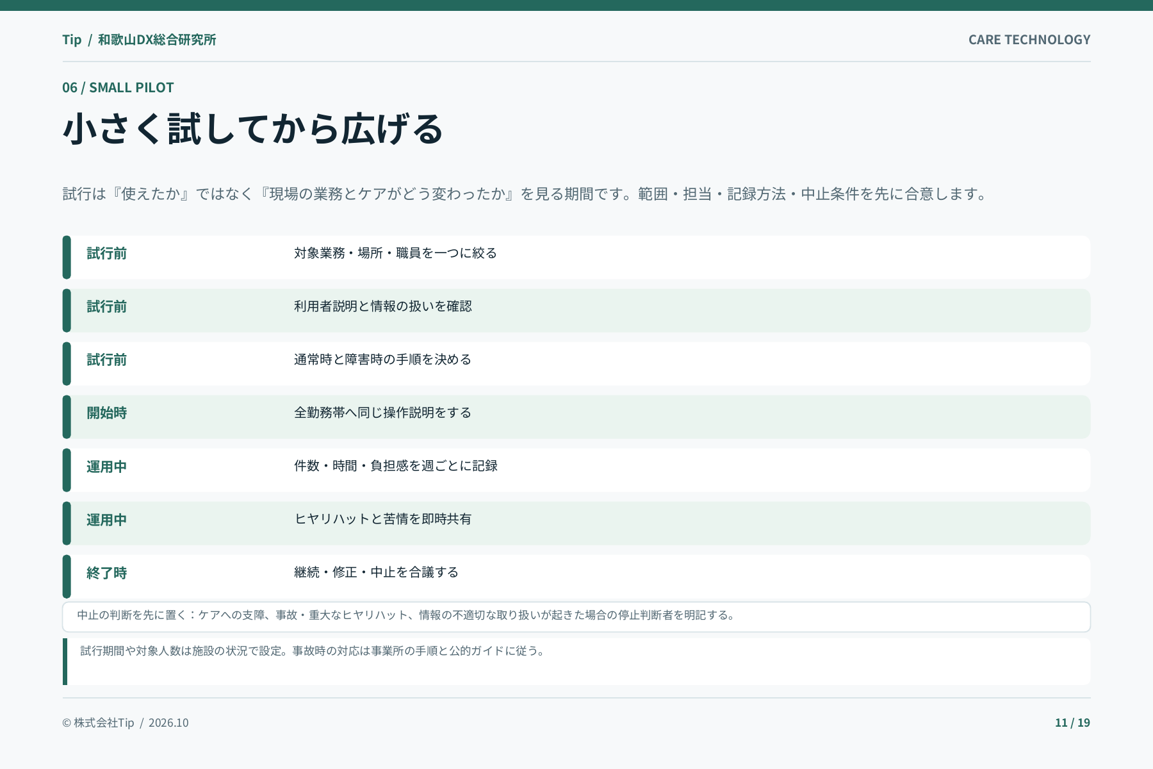Click the row text 利用者説明と情報の扱いを確認
This screenshot has height=769, width=1153.
[382, 306]
